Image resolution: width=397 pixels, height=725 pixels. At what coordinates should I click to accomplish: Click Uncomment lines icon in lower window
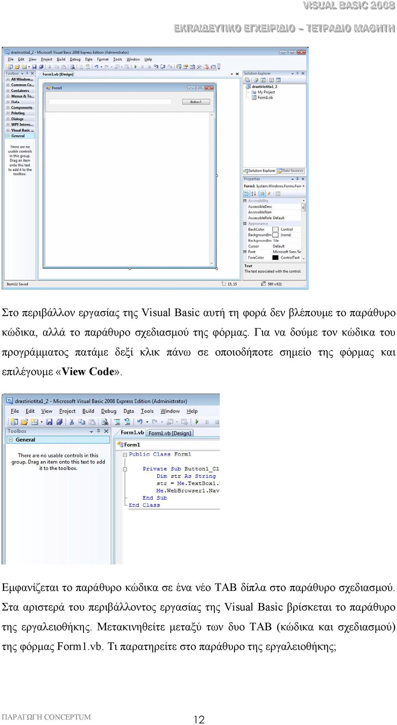127,422
